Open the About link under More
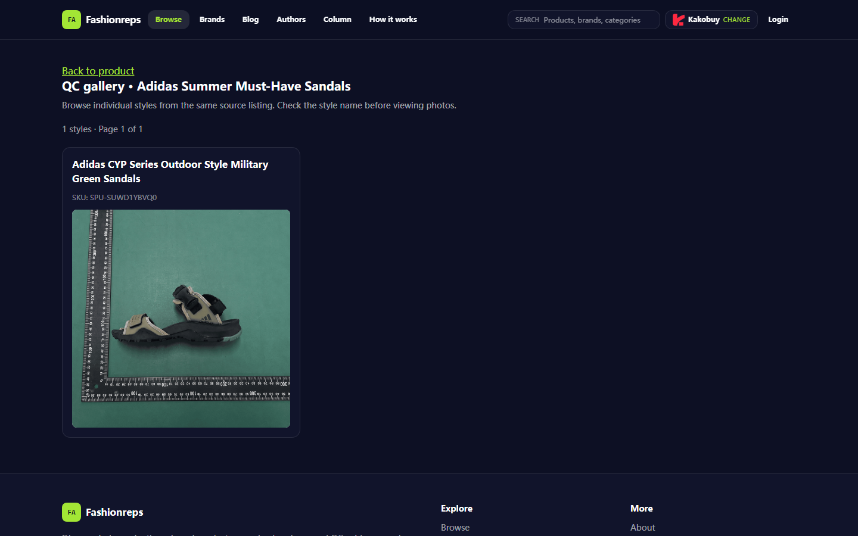The height and width of the screenshot is (536, 858). tap(643, 528)
